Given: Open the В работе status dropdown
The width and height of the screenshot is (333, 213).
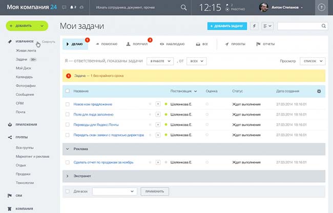Looking at the screenshot, I should [x=159, y=61].
